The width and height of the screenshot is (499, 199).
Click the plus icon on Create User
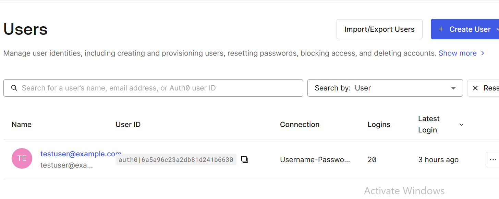click(441, 29)
